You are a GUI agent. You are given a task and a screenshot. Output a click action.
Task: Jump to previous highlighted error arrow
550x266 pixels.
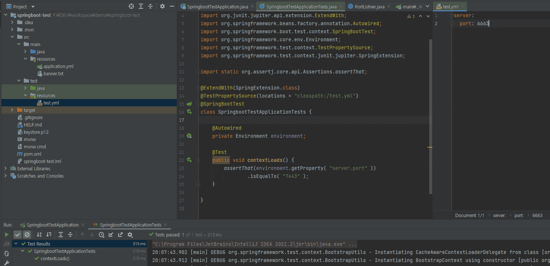click(x=420, y=16)
